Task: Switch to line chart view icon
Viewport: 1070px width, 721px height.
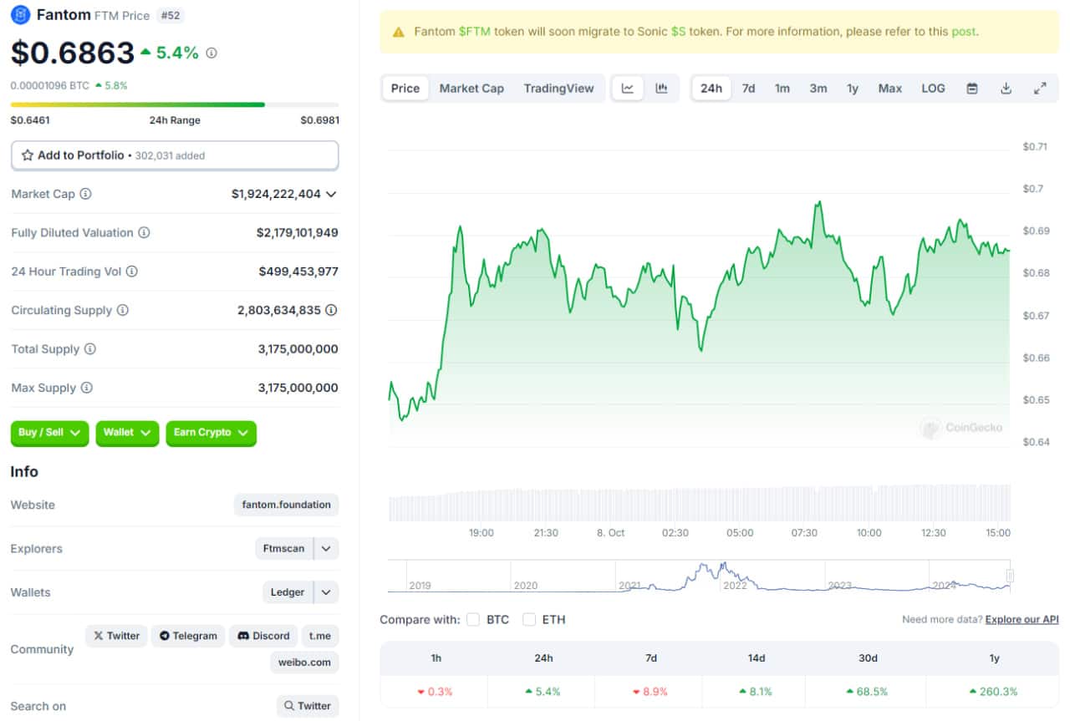Action: 628,89
